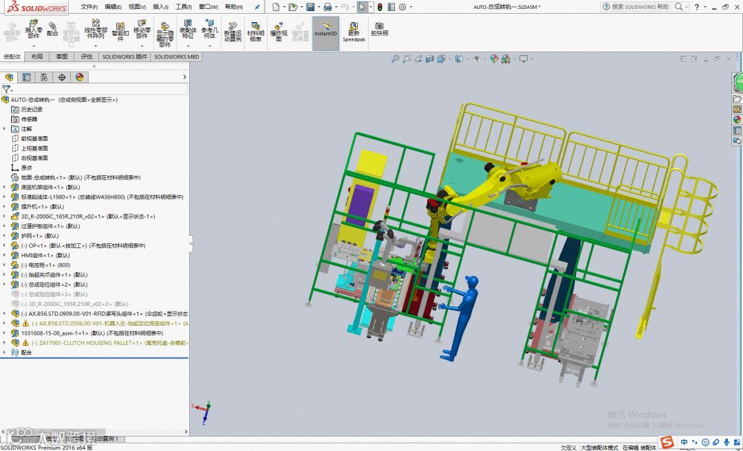The height and width of the screenshot is (451, 743).
Task: Expand the 配合 (Mates) folder at tree bottom
Action: [5, 353]
